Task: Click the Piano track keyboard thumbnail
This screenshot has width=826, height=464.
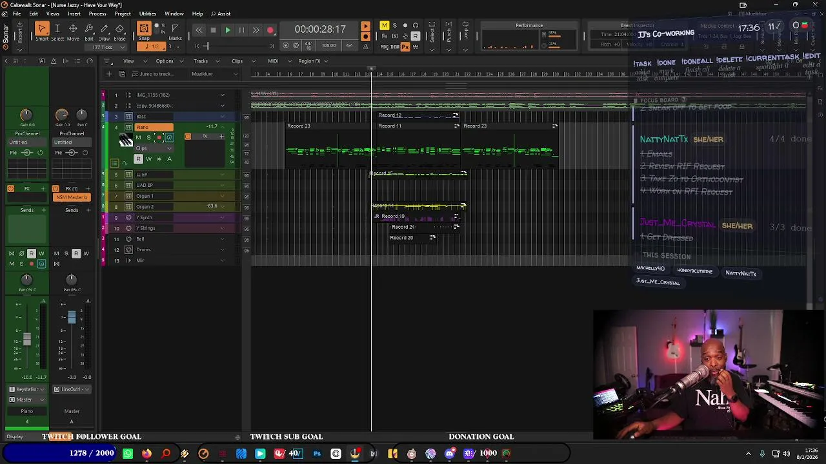Action: [125, 140]
